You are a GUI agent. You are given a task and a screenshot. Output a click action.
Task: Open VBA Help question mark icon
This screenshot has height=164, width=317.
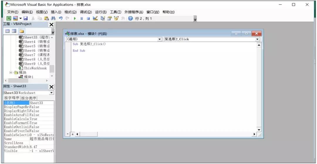[x=131, y=19]
